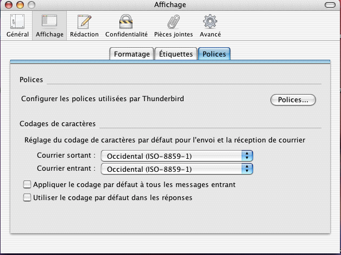Toggle the toolbar pill button in title bar
The width and height of the screenshot is (341, 255).
[330, 5]
